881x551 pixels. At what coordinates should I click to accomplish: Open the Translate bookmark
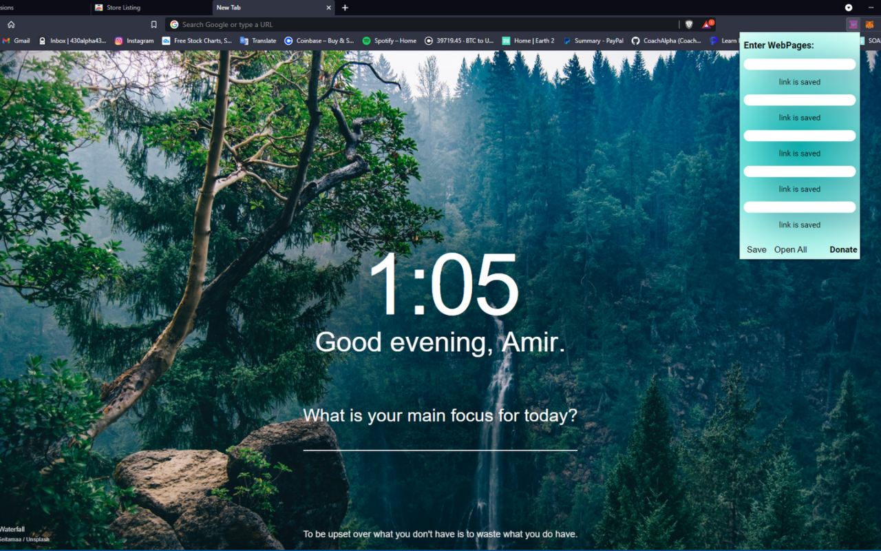[258, 41]
